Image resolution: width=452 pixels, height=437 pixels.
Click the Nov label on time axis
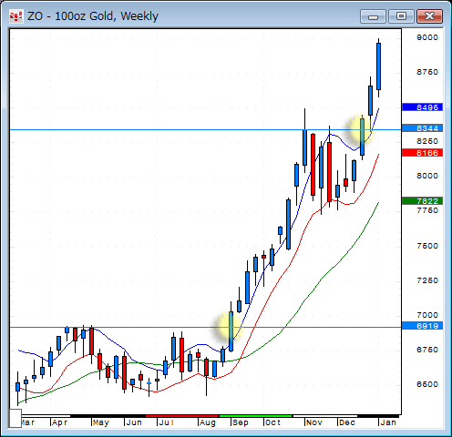313,422
